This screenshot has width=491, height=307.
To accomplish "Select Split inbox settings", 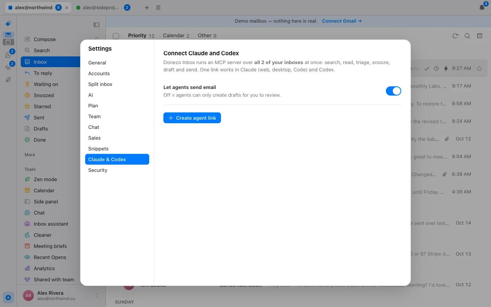I will pos(117,84).
